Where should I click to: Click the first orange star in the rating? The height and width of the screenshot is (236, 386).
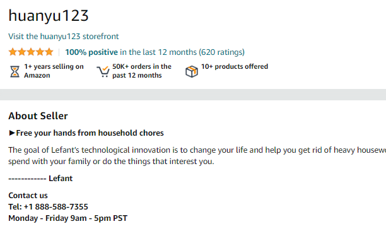tap(13, 52)
